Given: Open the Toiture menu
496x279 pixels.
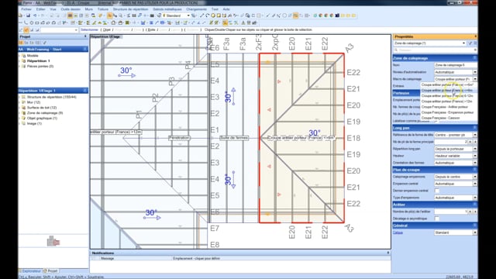Looking at the screenshot, I should coord(103,9).
